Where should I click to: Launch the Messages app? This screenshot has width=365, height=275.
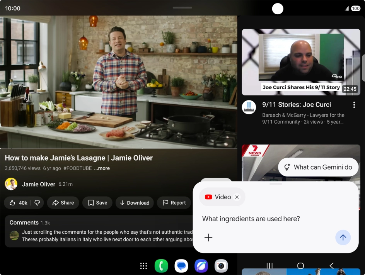pos(181,266)
